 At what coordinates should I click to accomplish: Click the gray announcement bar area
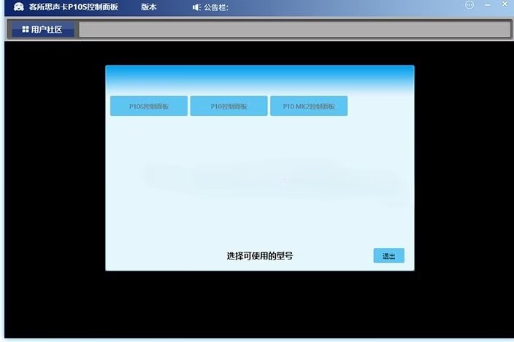pyautogui.click(x=294, y=30)
